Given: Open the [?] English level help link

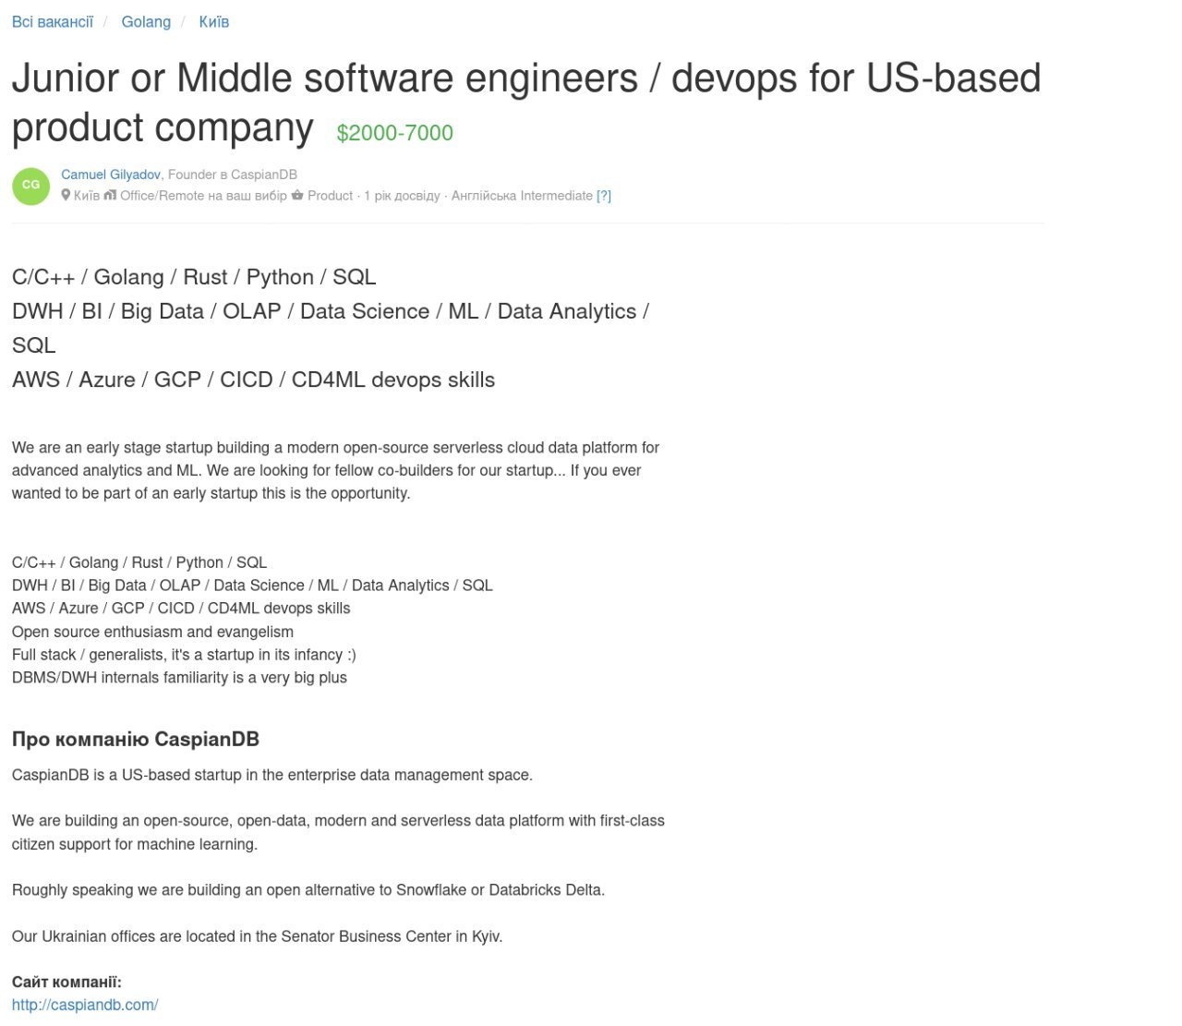Looking at the screenshot, I should (x=604, y=196).
